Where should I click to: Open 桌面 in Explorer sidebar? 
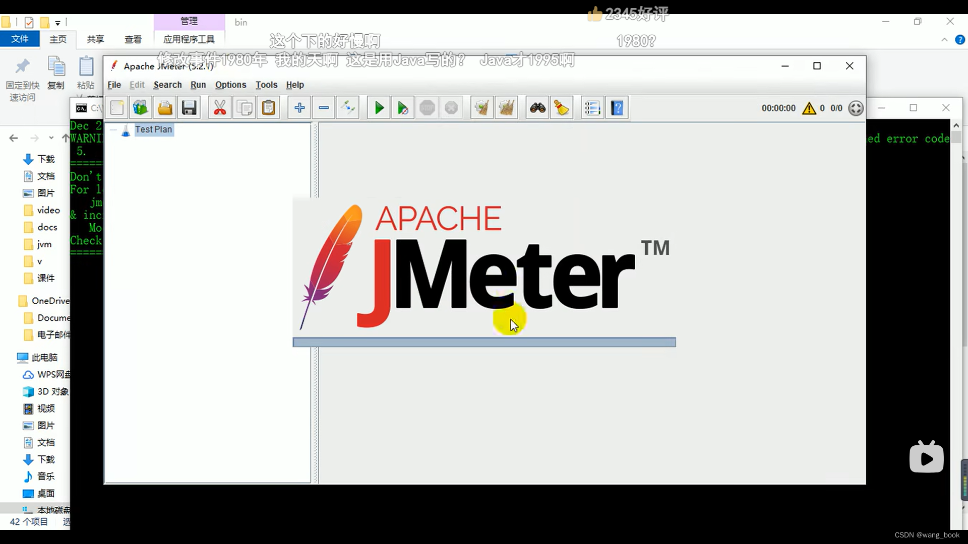pos(39,494)
